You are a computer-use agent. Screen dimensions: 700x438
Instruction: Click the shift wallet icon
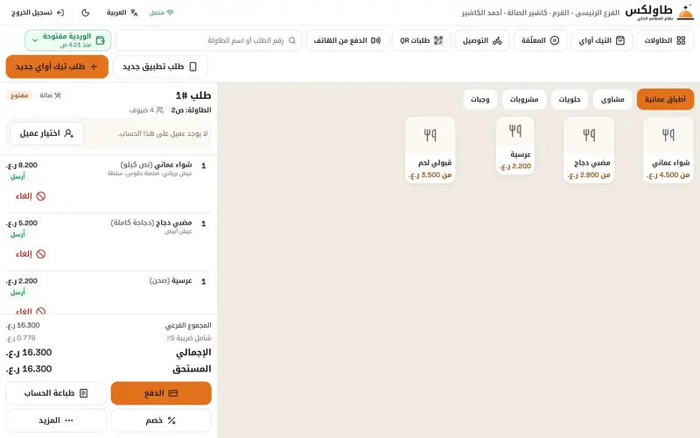click(x=101, y=40)
